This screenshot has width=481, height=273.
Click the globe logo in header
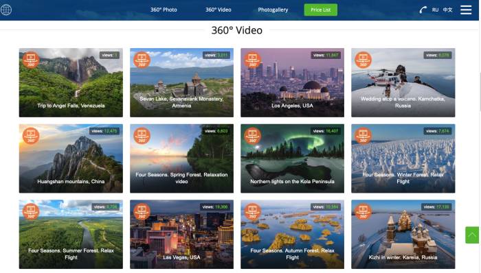click(x=5, y=10)
